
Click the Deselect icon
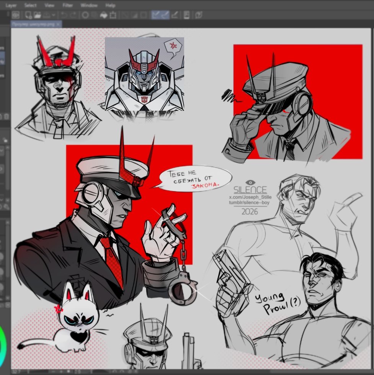point(124,15)
